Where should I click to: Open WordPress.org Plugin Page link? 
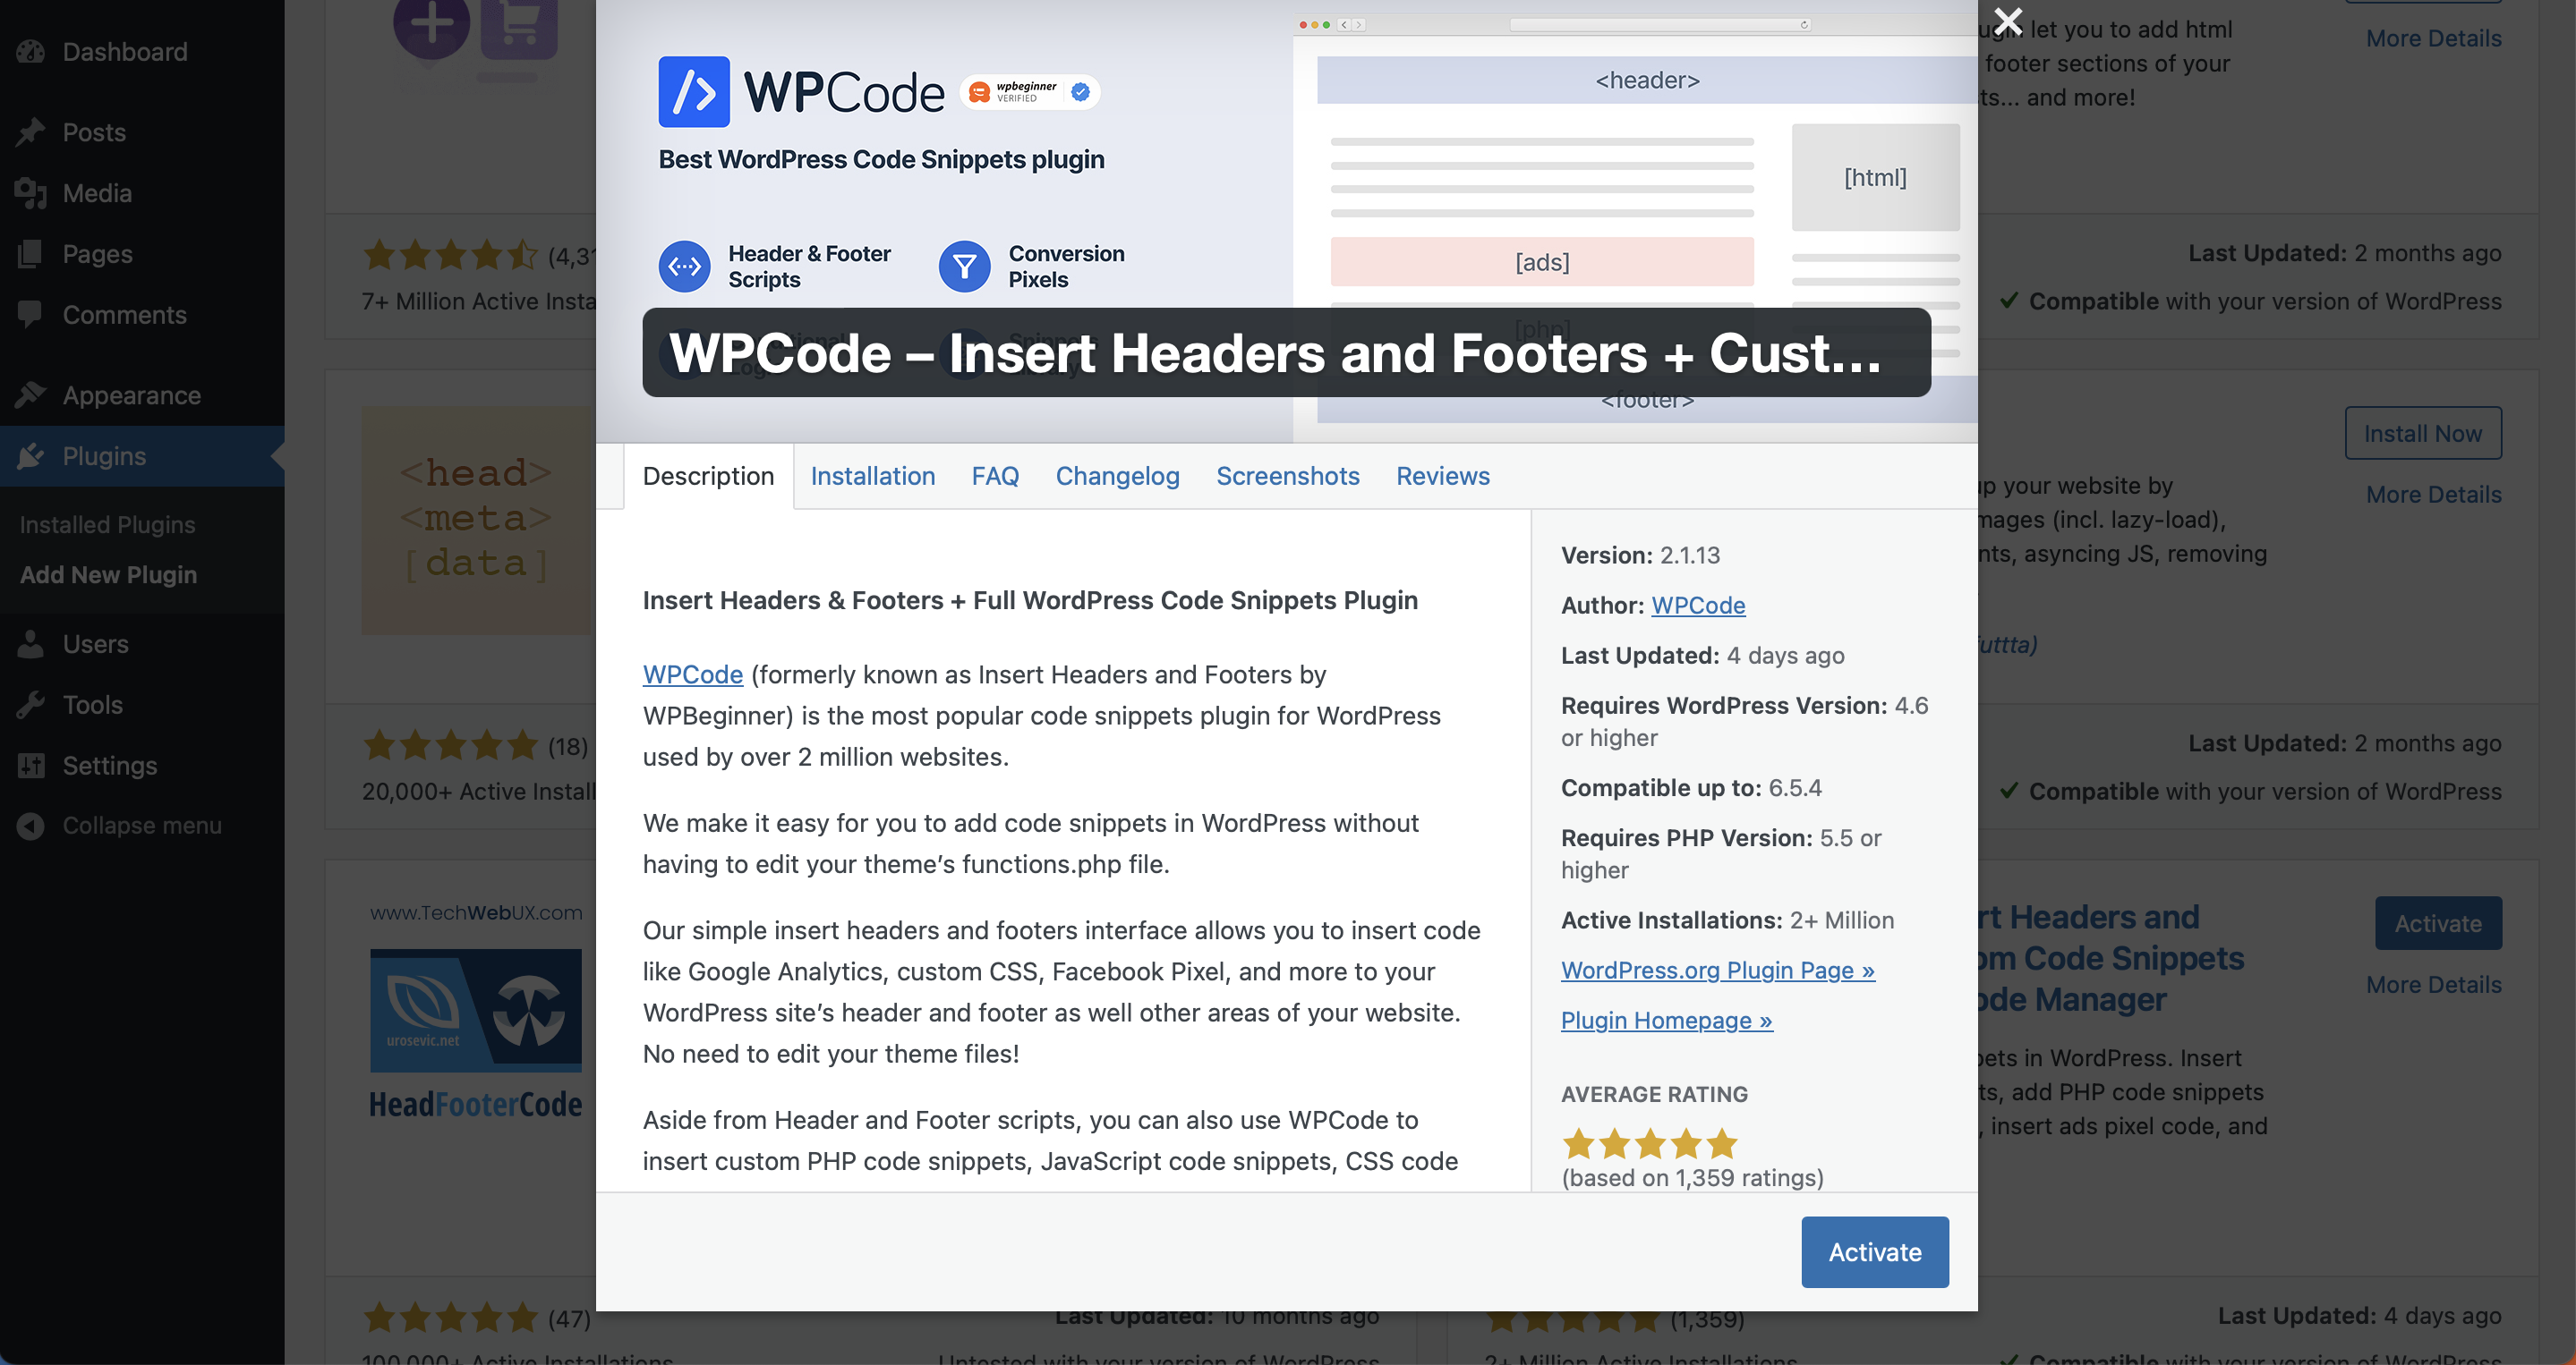tap(1718, 969)
